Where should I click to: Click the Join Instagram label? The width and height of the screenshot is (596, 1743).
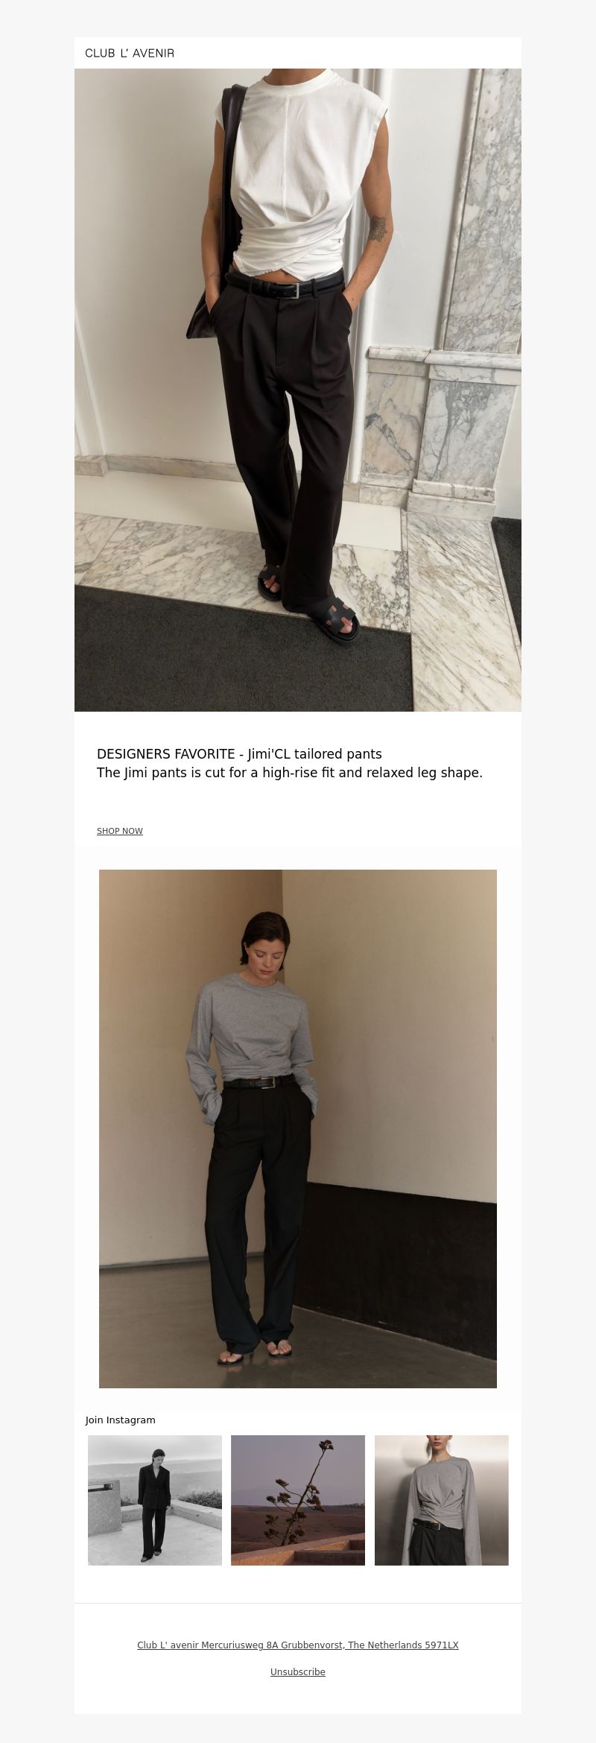pos(121,1420)
